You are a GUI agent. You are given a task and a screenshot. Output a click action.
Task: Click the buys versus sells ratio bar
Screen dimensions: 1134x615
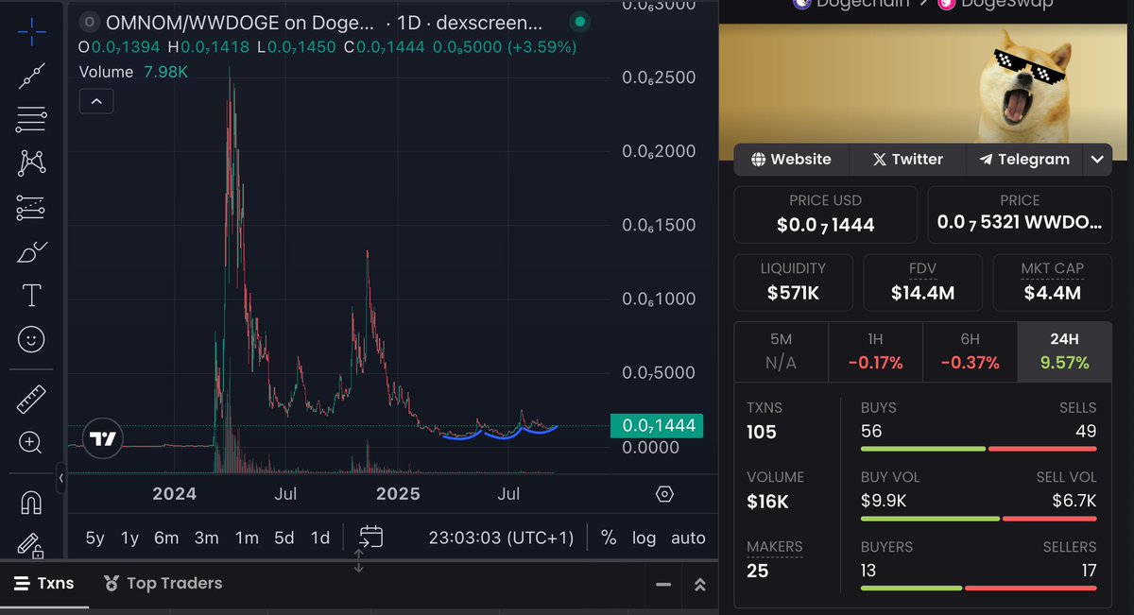[x=979, y=449]
